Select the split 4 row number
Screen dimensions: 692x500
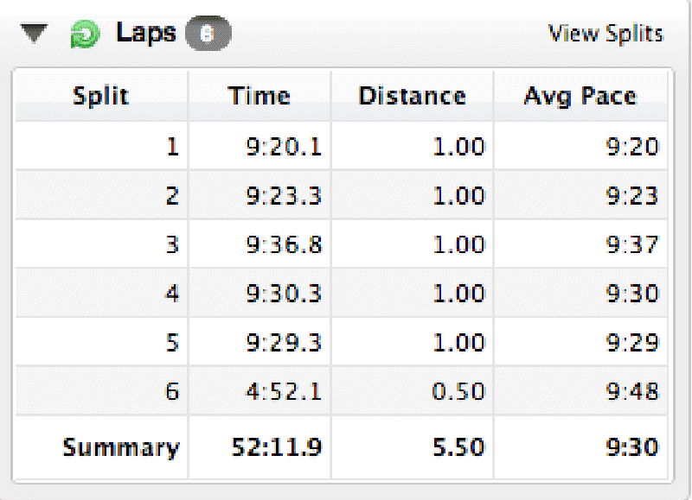tap(172, 294)
